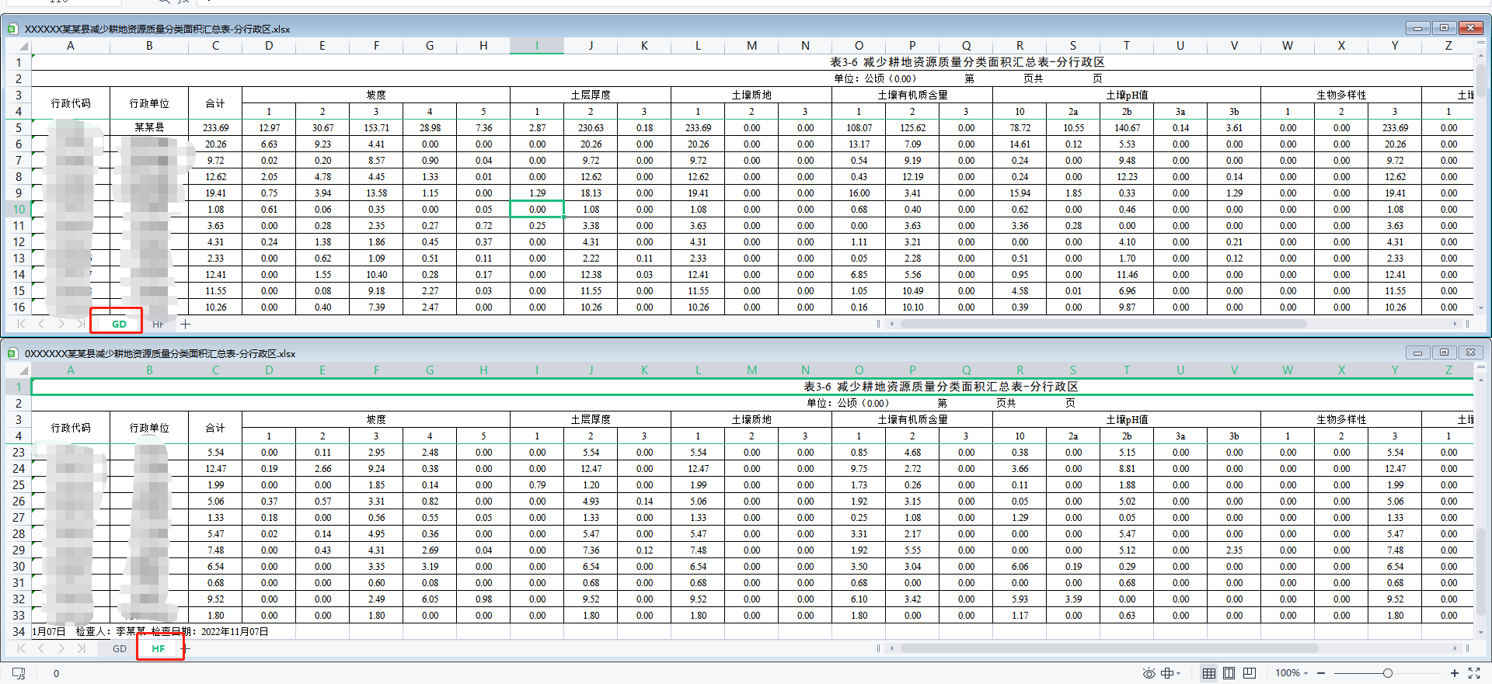Click the top window horizontal scrollbar

pos(1103,324)
